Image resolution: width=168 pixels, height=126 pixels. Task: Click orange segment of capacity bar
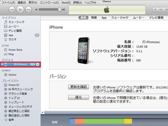80,121
